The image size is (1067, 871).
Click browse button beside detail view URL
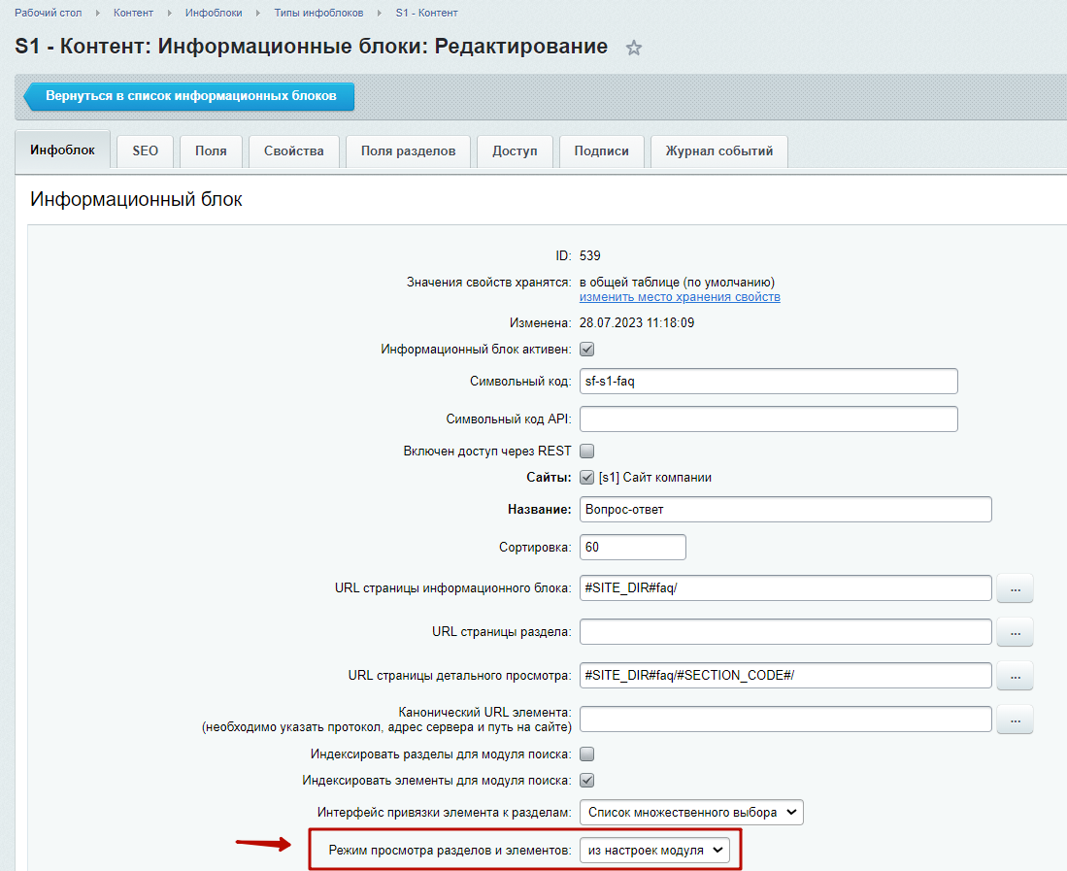click(x=1015, y=675)
